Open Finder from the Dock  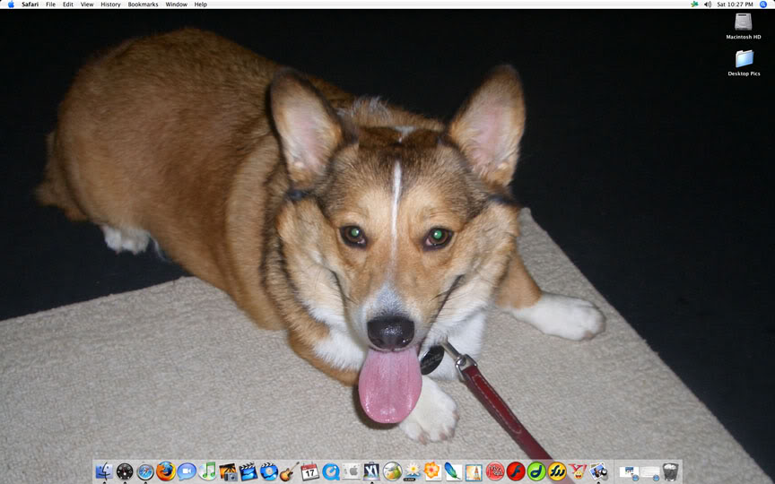104,471
